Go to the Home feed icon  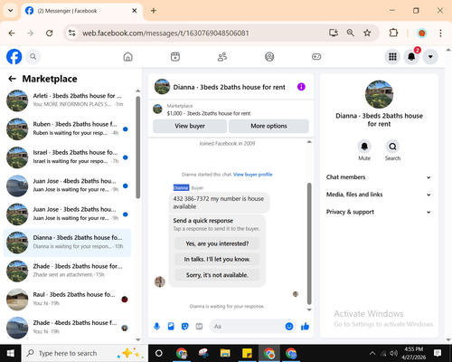tap(128, 56)
